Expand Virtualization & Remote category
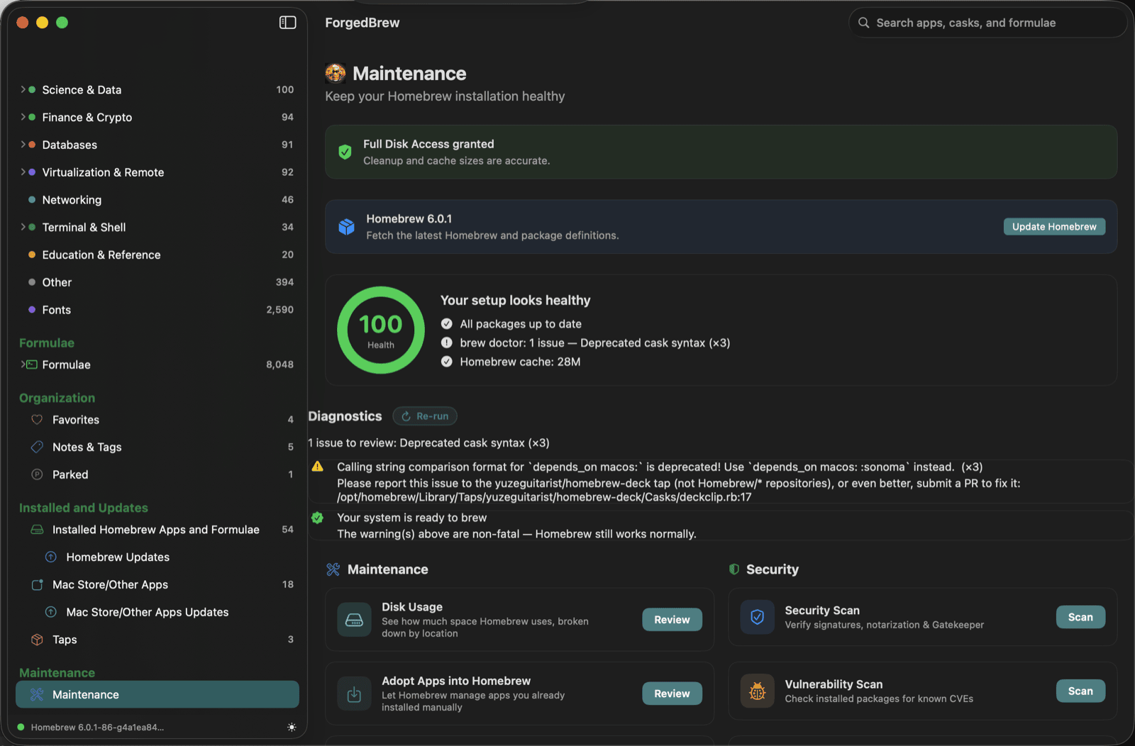Screen dimensions: 1135x746 point(23,172)
